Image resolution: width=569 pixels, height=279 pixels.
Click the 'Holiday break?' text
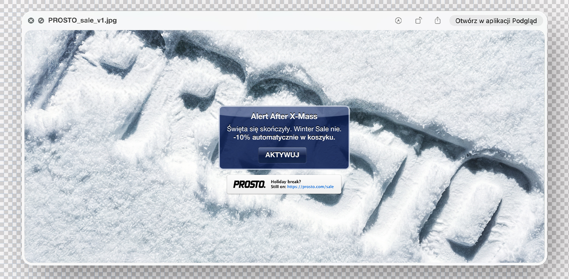[286, 182]
